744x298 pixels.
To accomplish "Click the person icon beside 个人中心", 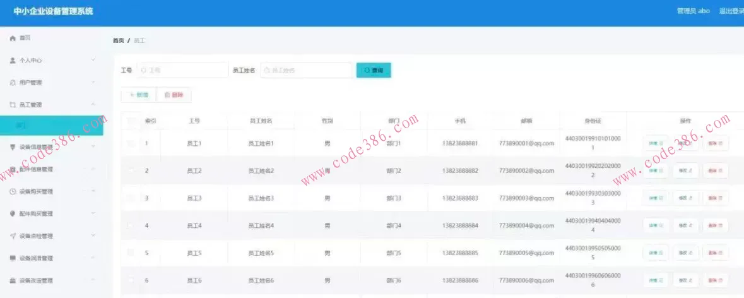I will [x=13, y=60].
